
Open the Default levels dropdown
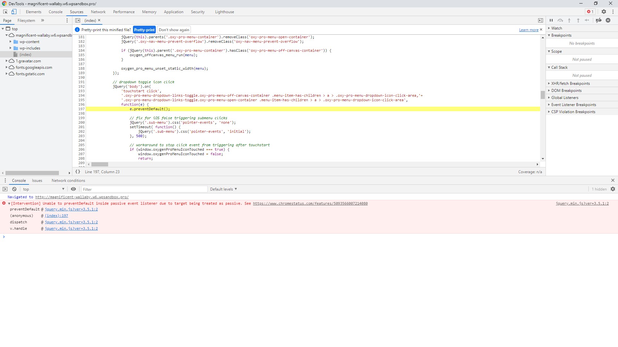223,189
